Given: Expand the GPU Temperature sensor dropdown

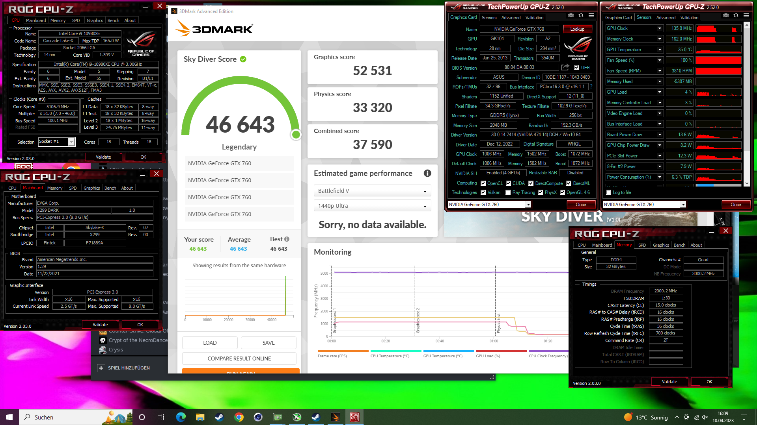Looking at the screenshot, I should coord(660,50).
